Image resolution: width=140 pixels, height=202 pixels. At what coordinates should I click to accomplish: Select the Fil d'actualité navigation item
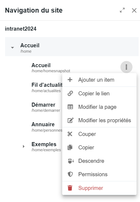coord(47,88)
